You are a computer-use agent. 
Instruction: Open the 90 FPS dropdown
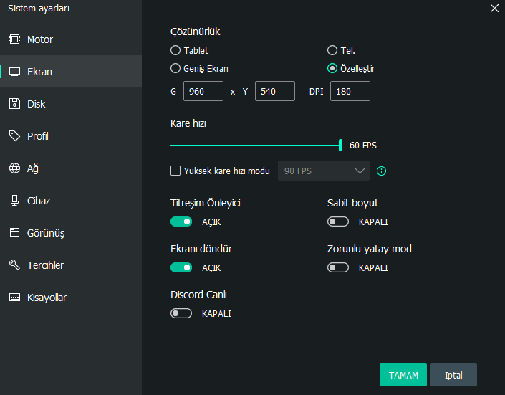[x=324, y=171]
